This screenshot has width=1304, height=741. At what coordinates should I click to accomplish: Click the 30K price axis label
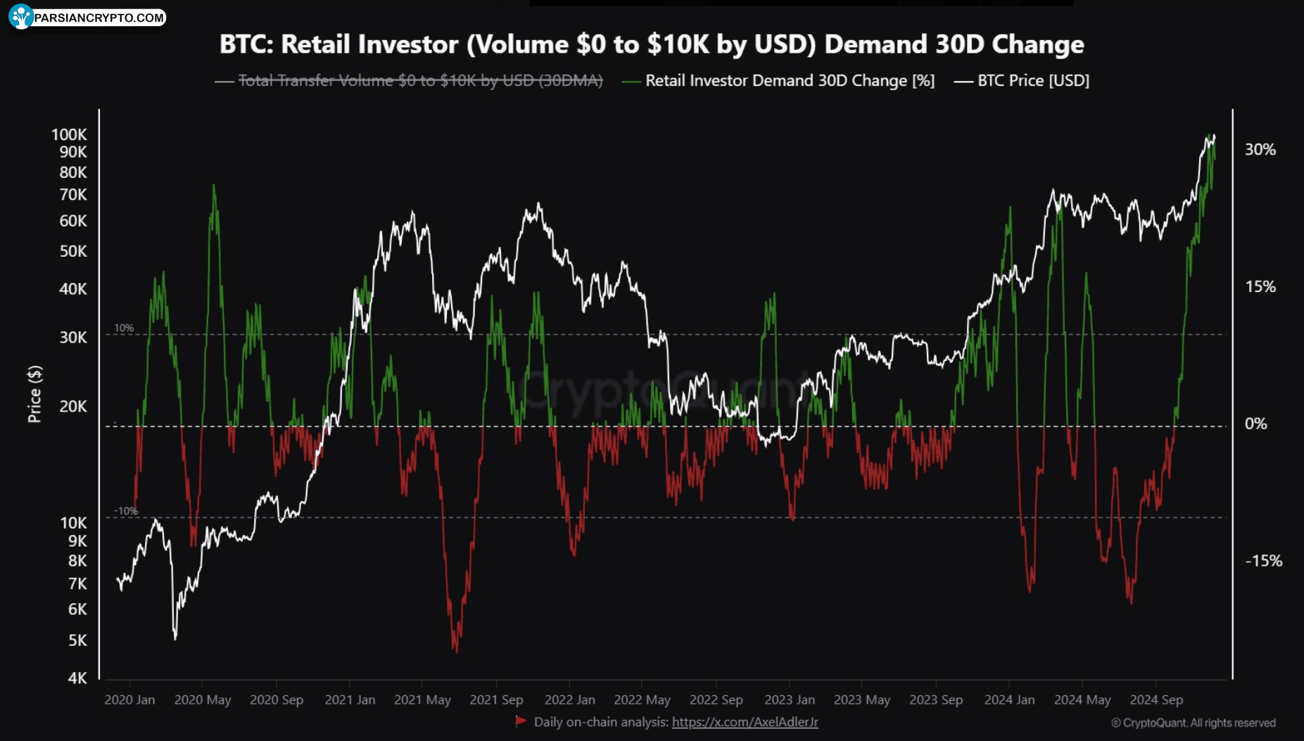click(x=73, y=338)
